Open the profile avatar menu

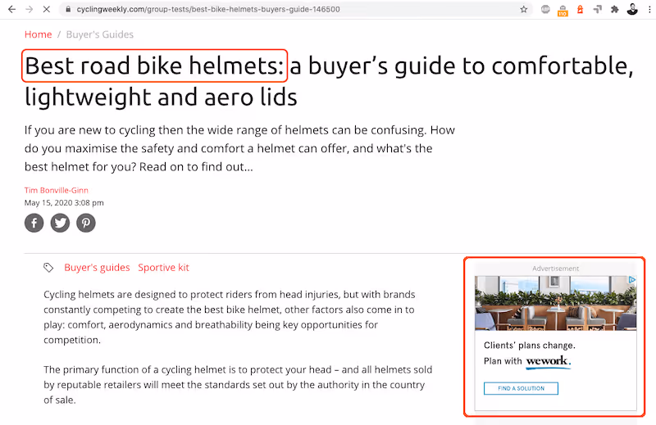[632, 9]
